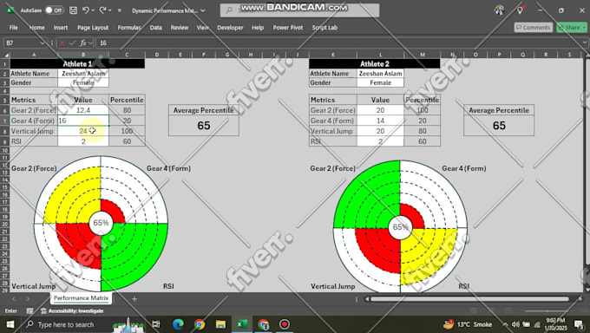Click the Comments button
590x333 pixels.
[x=534, y=28]
